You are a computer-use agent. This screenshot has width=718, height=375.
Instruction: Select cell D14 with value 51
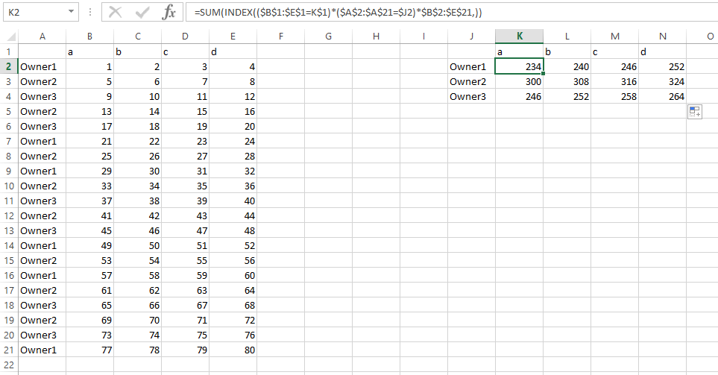coord(185,245)
